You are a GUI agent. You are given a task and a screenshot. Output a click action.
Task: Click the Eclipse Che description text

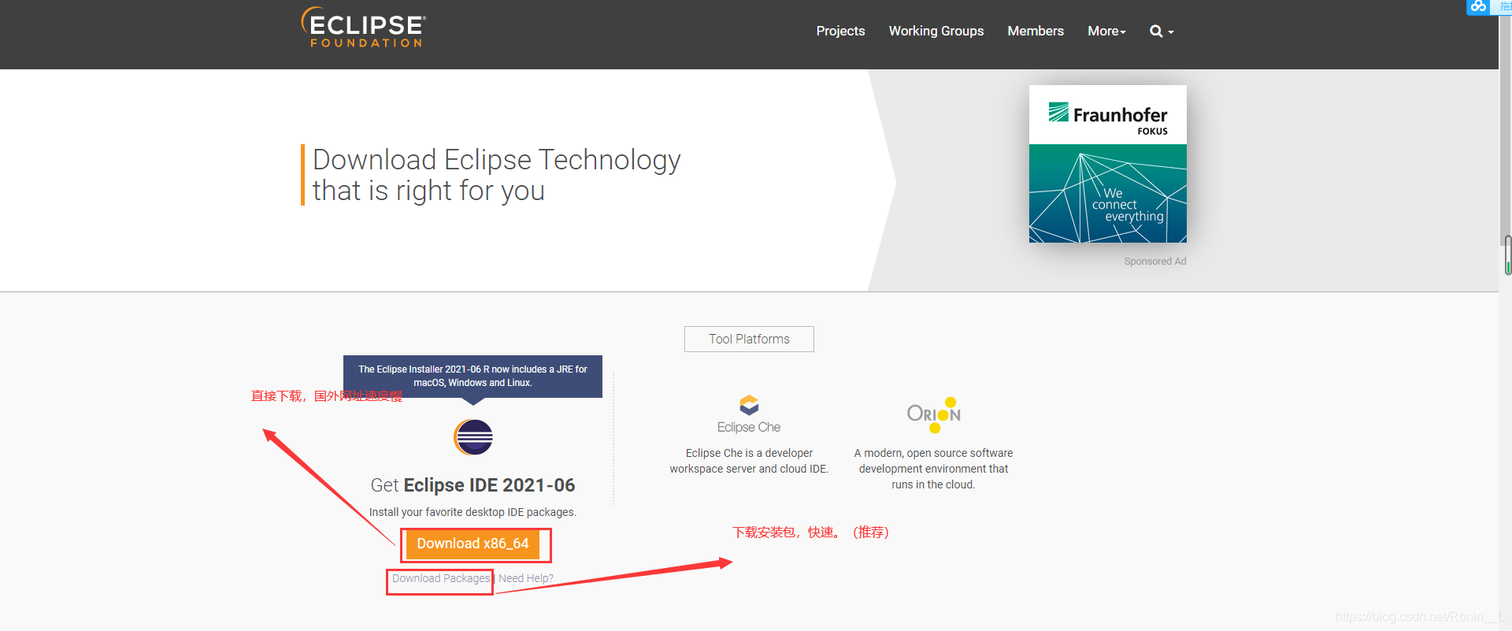[749, 461]
